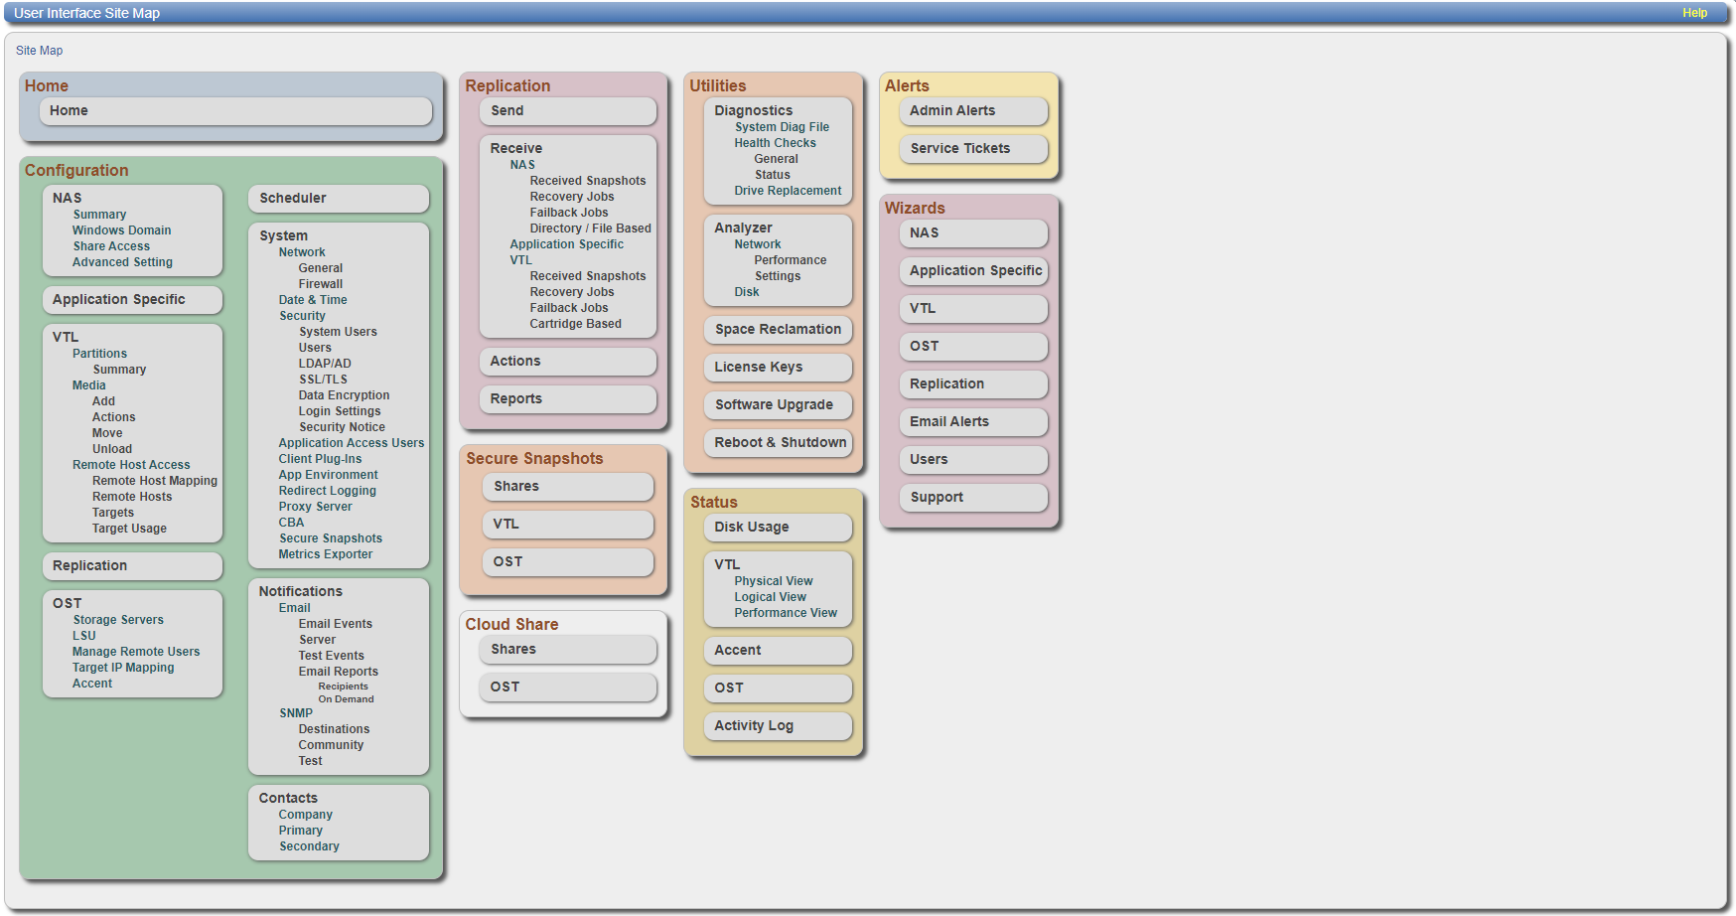The height and width of the screenshot is (916, 1736).
Task: Open Cloud Share Shares
Action: (x=568, y=650)
